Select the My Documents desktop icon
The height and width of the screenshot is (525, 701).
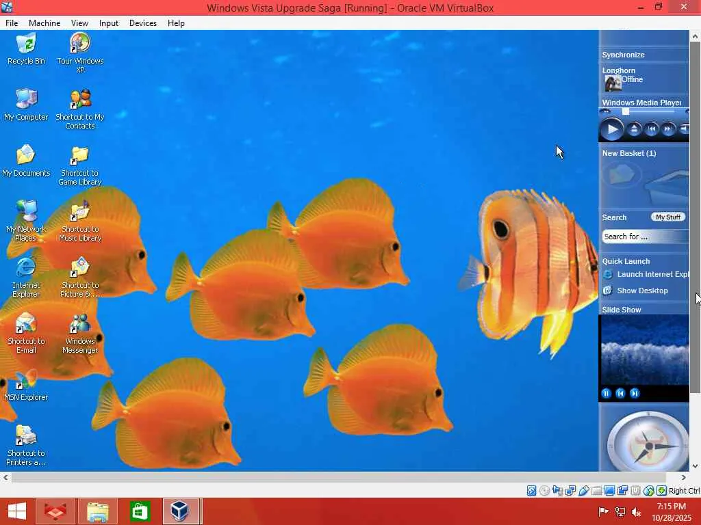[x=26, y=161]
